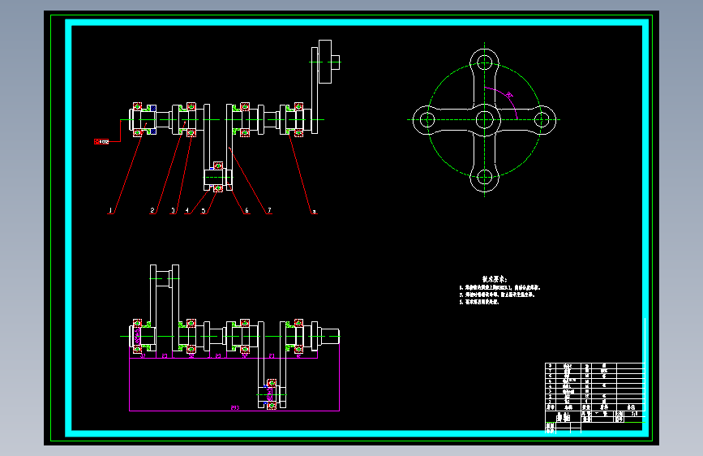This screenshot has height=456, width=703.
Task: Click part callout number 7
Action: click(x=269, y=210)
